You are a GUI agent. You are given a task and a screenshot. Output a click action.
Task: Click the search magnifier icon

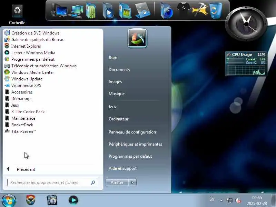93,183
